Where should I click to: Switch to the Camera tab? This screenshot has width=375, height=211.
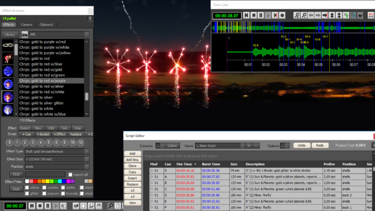point(26,25)
